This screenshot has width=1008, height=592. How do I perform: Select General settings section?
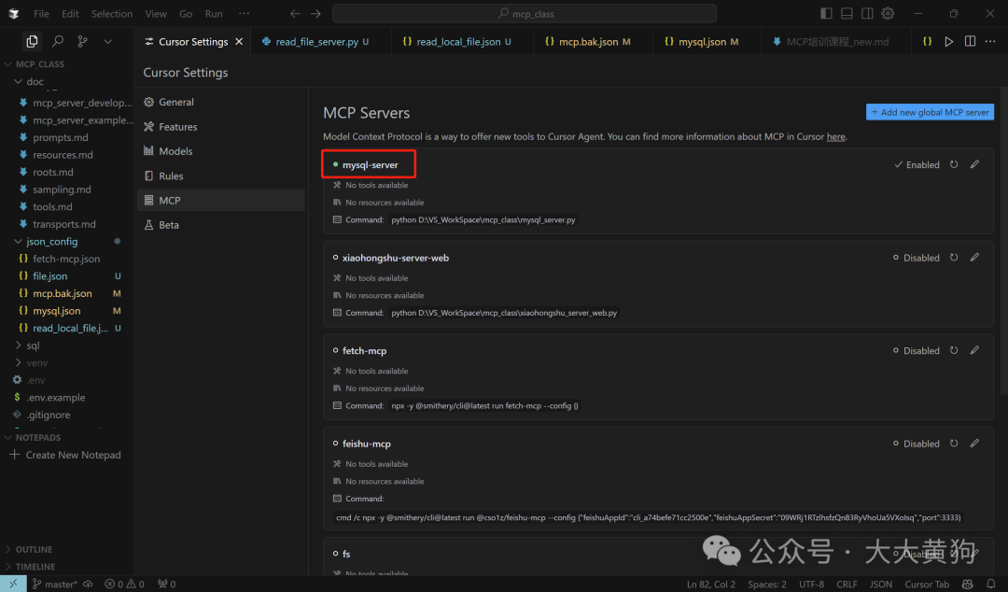coord(220,103)
